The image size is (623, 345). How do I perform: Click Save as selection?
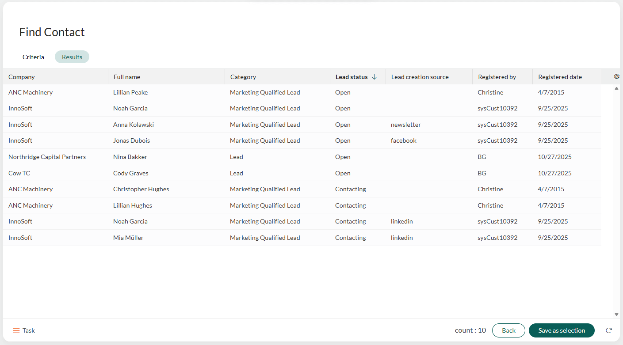[x=562, y=330]
